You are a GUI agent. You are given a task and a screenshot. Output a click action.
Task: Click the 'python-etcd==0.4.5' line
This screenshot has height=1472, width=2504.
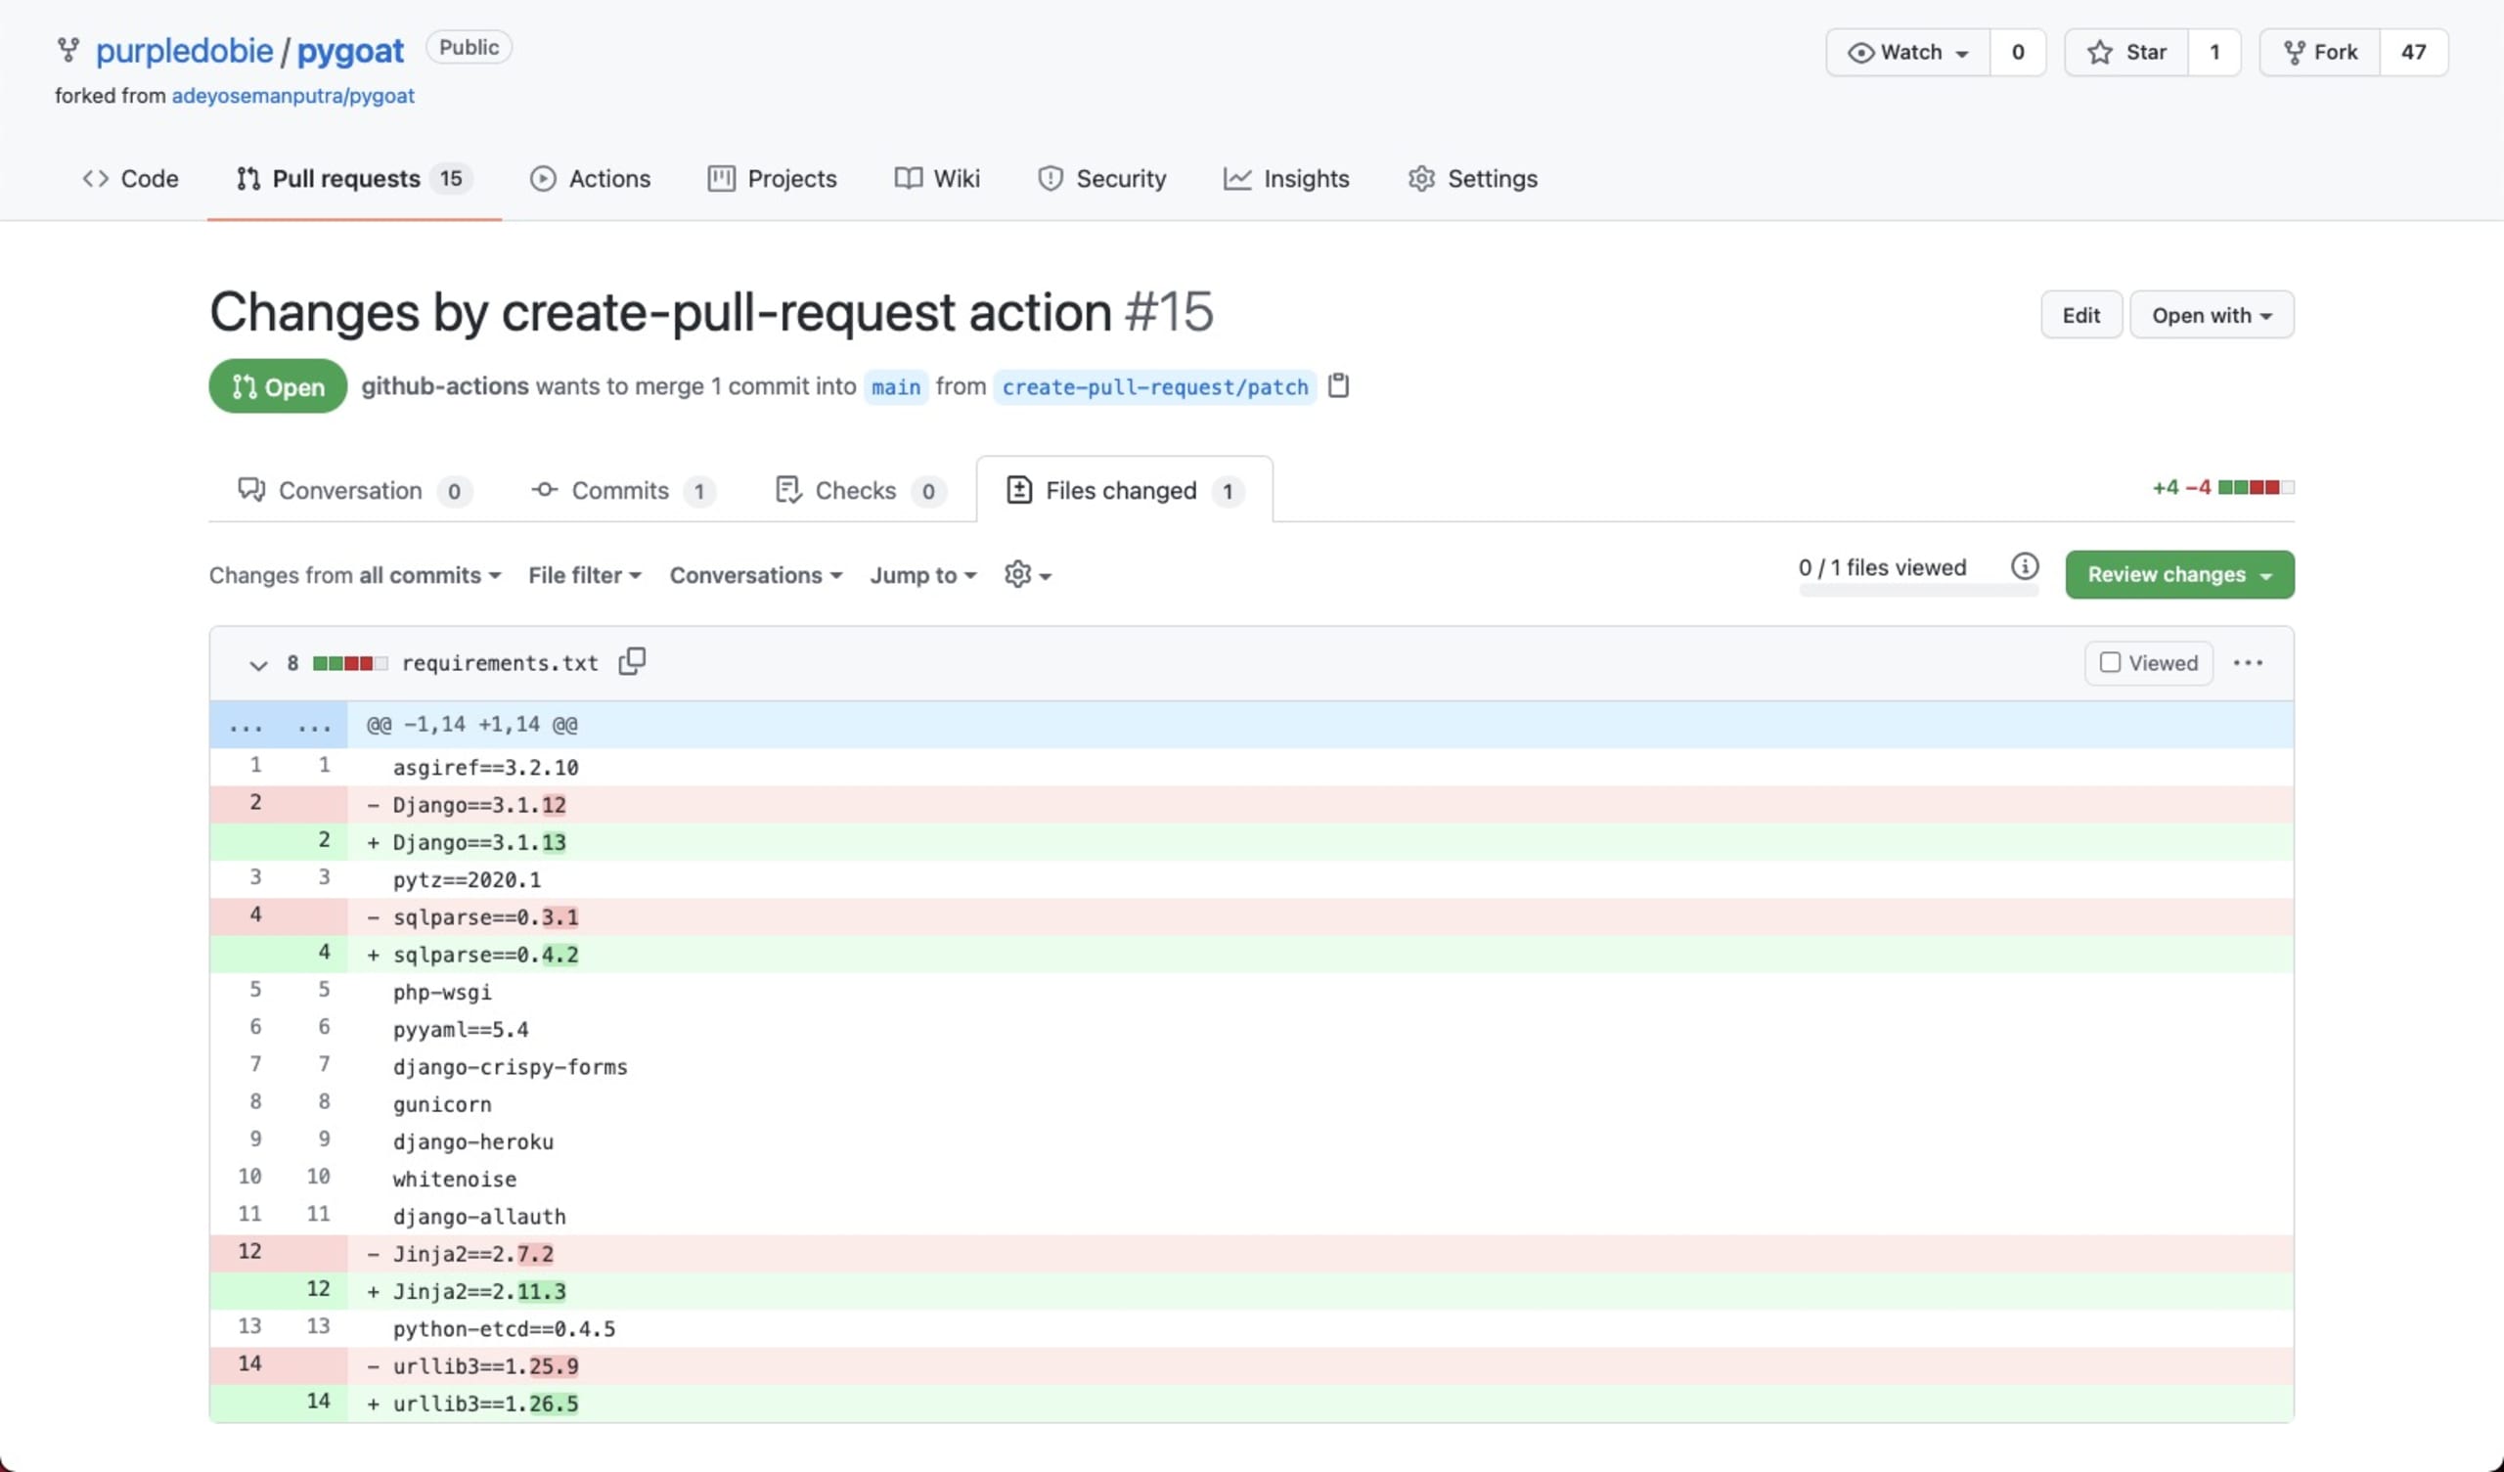click(1251, 1329)
